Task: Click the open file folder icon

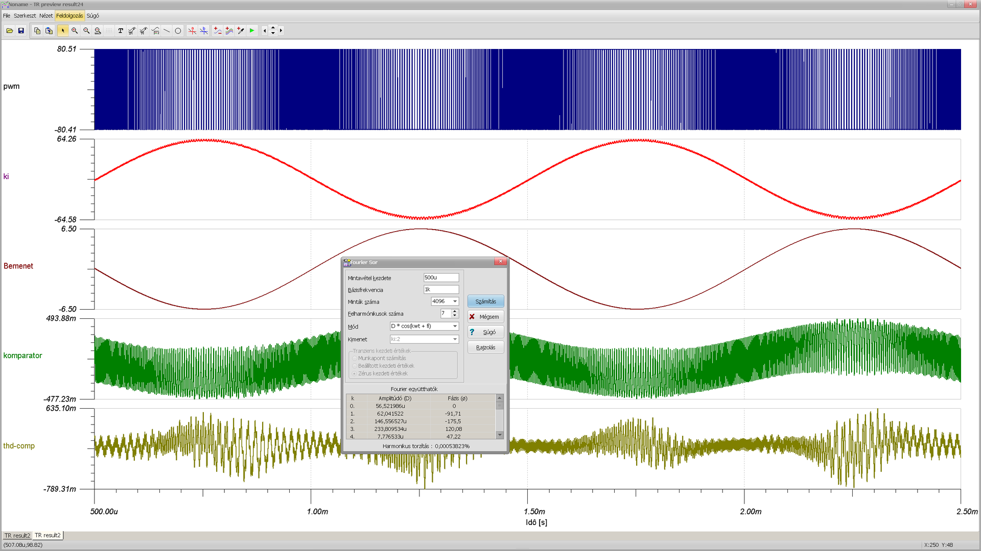Action: click(9, 31)
